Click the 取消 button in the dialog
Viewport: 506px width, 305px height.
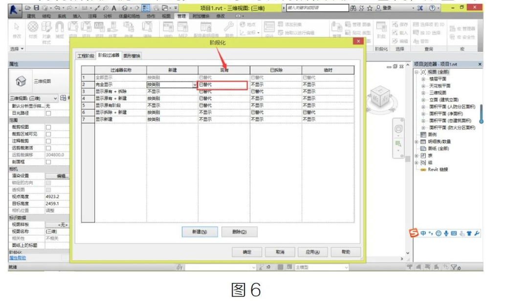tap(280, 252)
